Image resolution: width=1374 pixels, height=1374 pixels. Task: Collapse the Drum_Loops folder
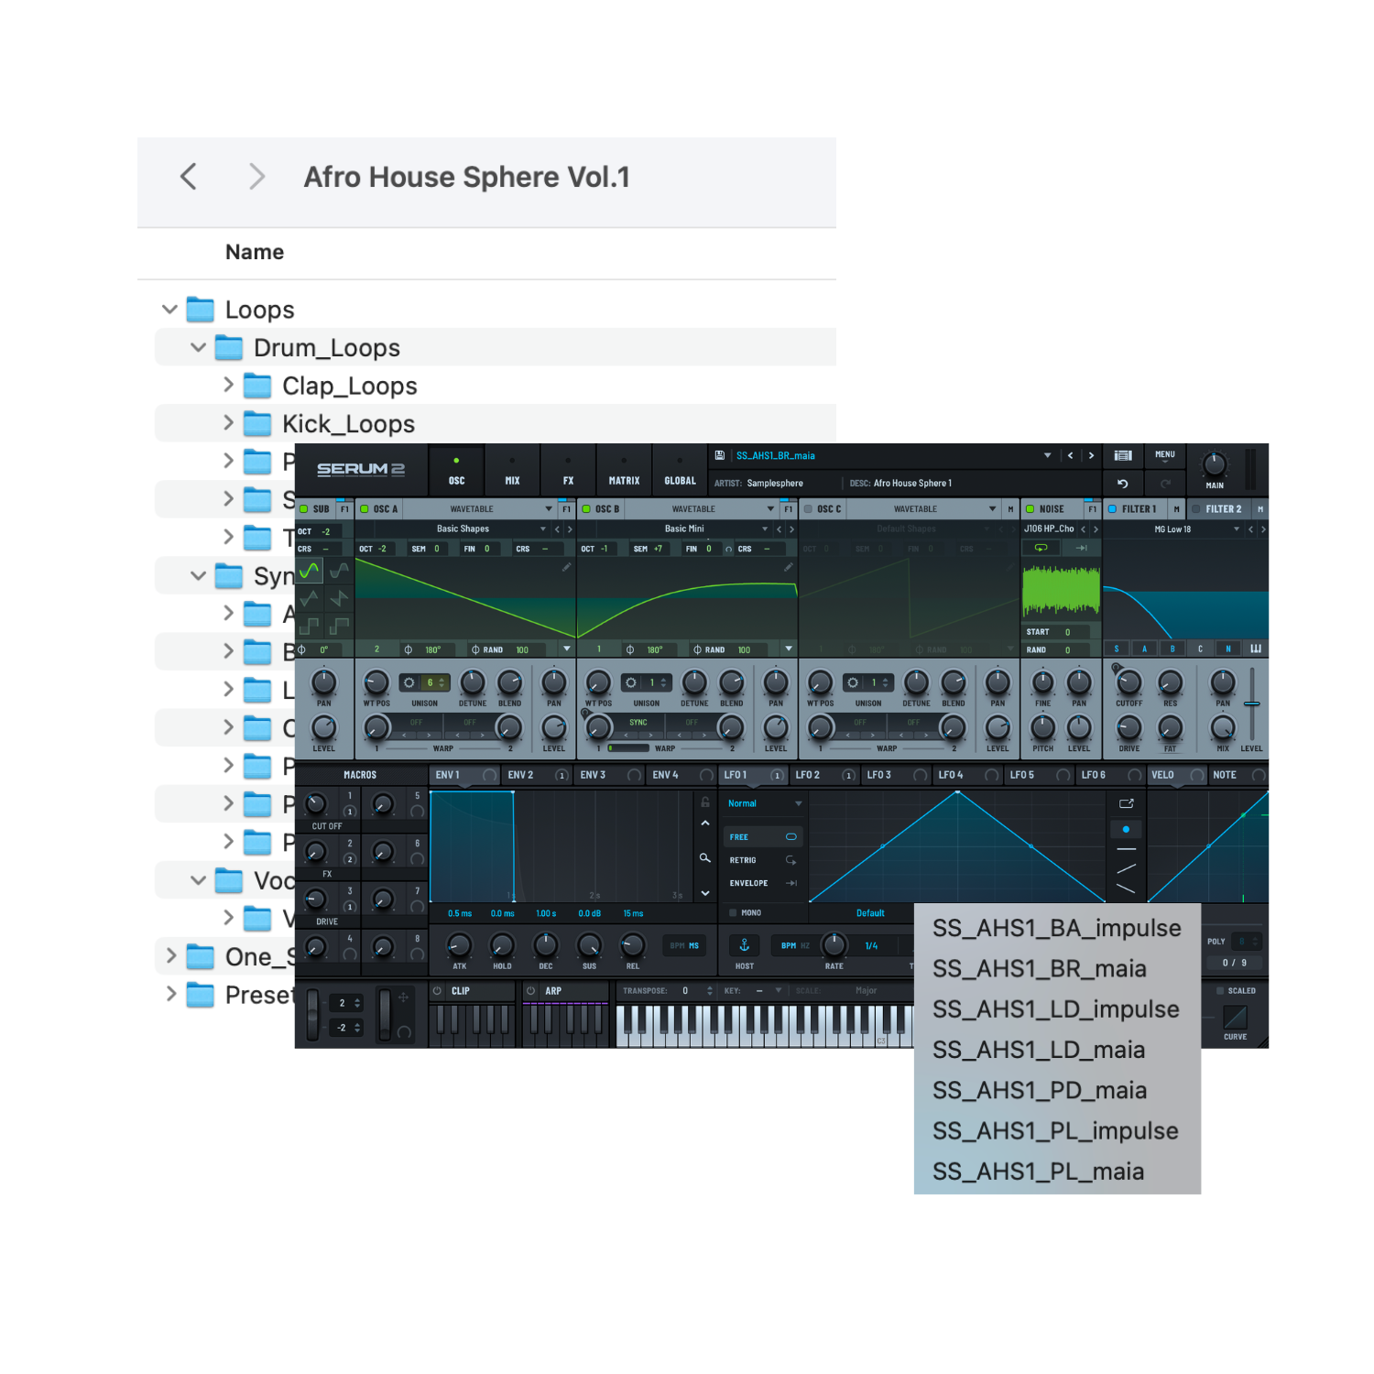(x=198, y=348)
